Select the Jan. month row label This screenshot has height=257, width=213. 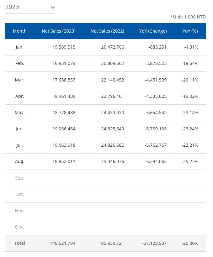(20, 47)
